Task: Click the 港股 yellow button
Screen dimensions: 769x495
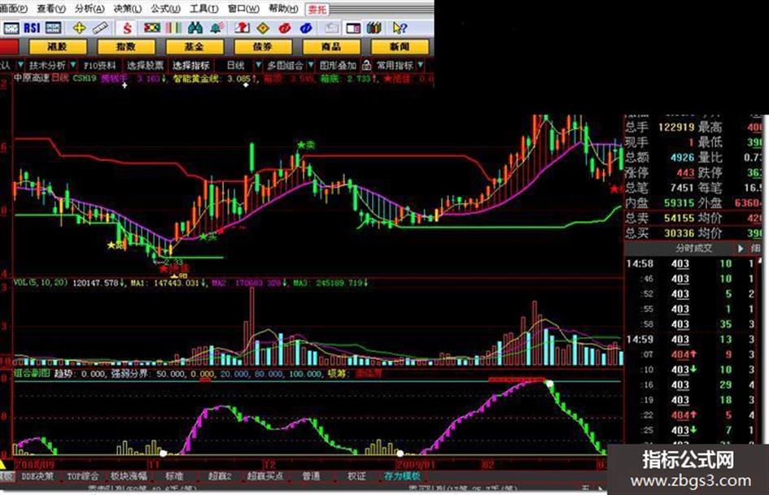Action: (58, 46)
